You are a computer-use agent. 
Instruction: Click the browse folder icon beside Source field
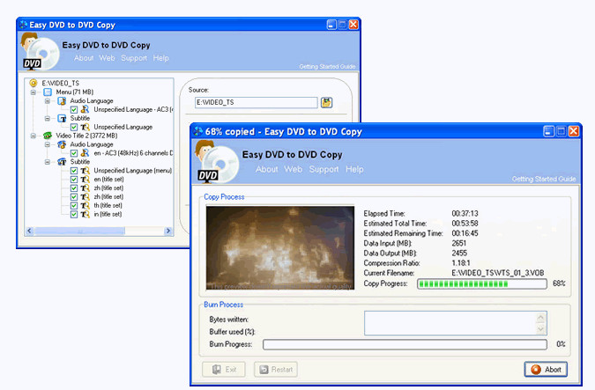(326, 102)
